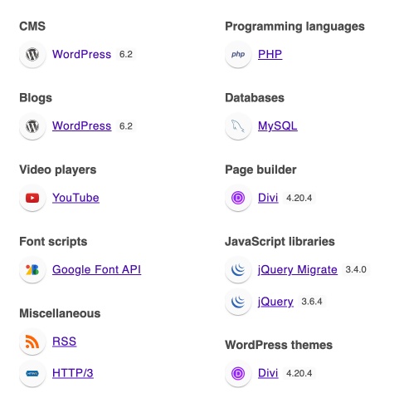This screenshot has height=408, width=404.
Task: Open the PHP programming language link
Action: click(270, 54)
